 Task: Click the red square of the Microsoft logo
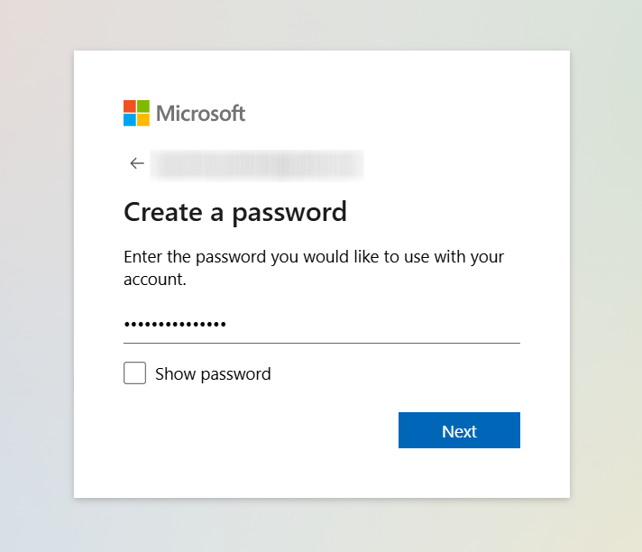coord(130,106)
